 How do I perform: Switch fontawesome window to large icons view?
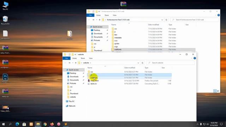218,91
